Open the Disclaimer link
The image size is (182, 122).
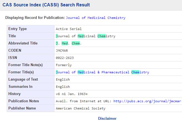[x=107, y=118]
